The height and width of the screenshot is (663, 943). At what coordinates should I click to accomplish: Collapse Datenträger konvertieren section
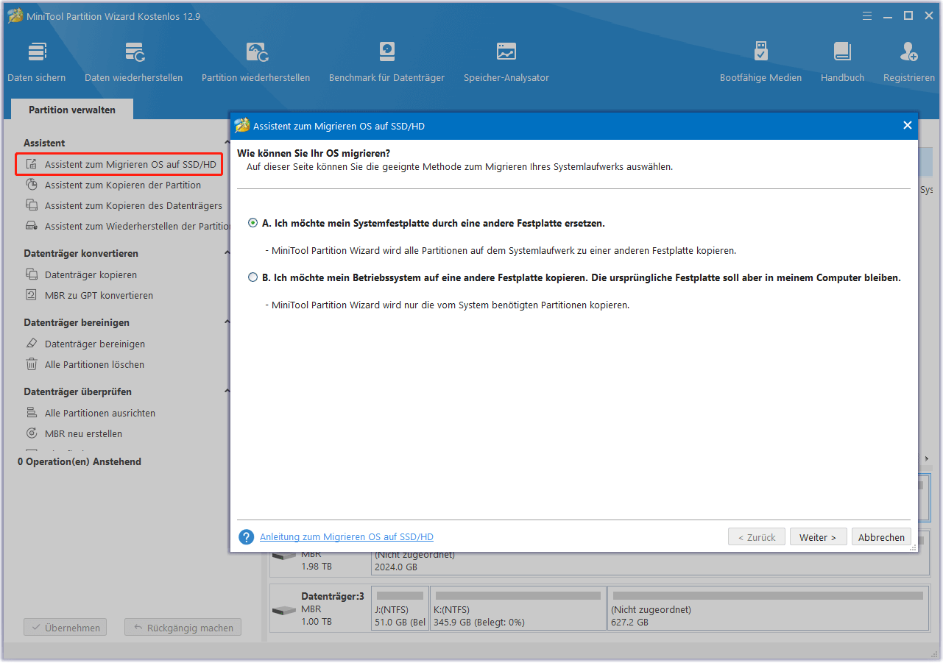[227, 253]
